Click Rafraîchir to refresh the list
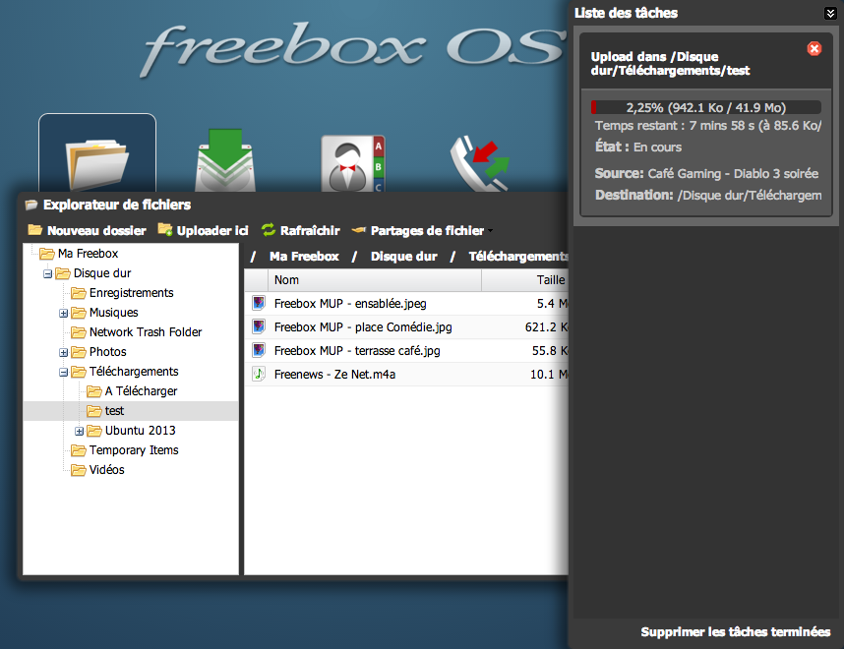Screen dimensions: 844x649 300,230
